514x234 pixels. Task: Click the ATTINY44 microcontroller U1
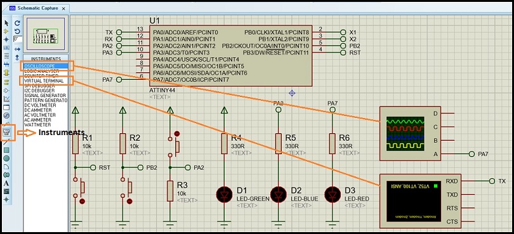231,56
